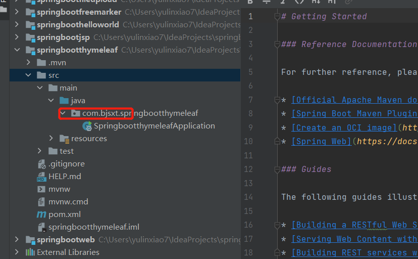The height and width of the screenshot is (259, 418).
Task: Click the External Libraries icon
Action: point(30,252)
